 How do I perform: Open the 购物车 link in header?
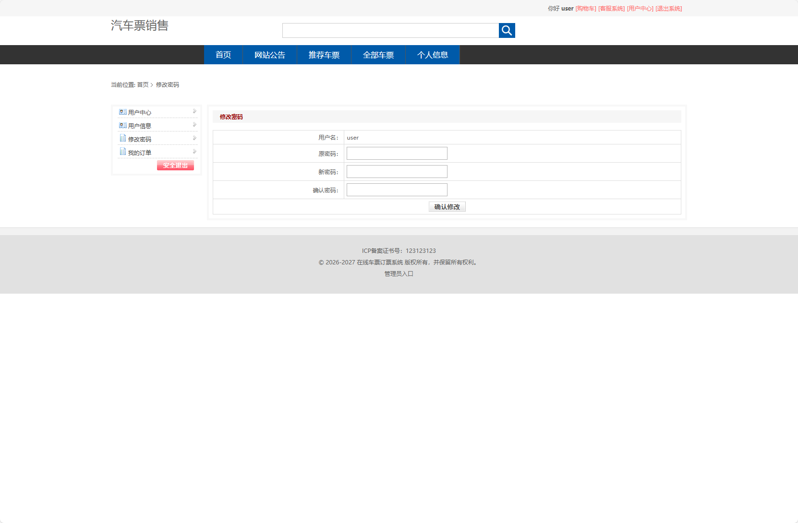point(586,9)
